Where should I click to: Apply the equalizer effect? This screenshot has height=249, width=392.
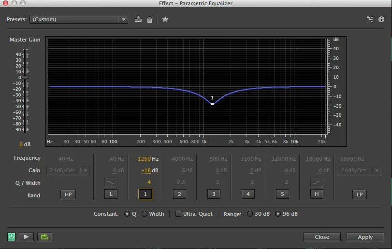(365, 237)
